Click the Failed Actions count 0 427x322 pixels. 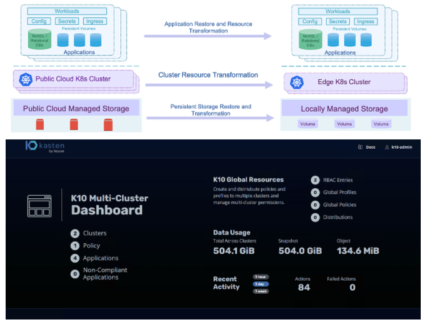click(352, 287)
